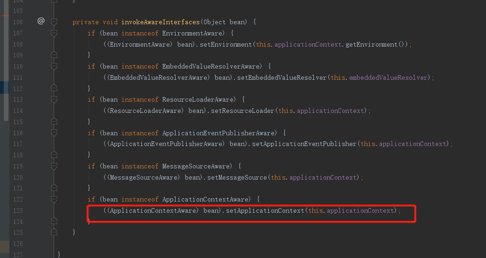Collapse the EnvironmentAware if-block at line 107
This screenshot has height=258, width=486.
[54, 33]
